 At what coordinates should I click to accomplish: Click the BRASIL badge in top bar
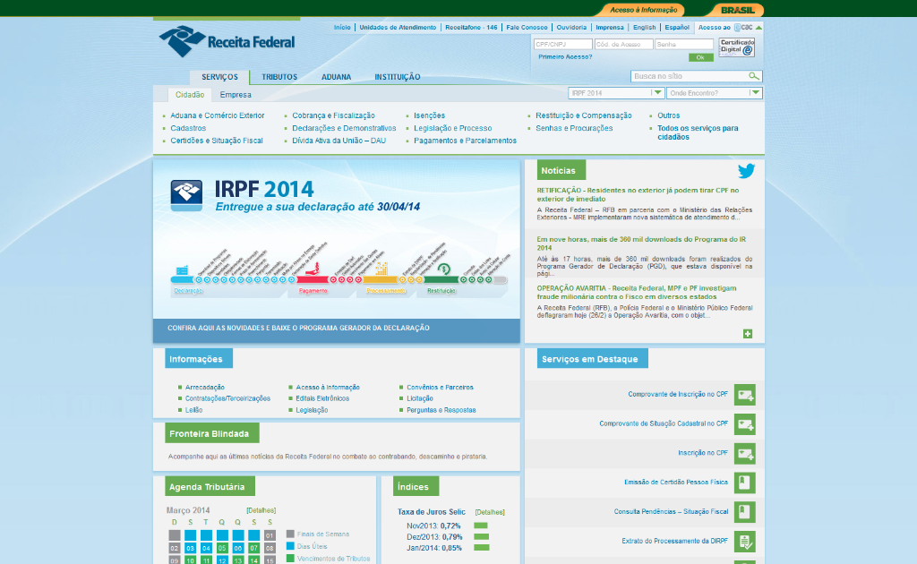point(737,10)
